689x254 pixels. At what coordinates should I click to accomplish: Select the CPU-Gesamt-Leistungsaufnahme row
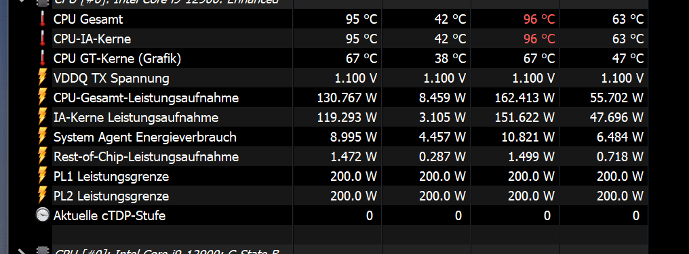(x=350, y=98)
